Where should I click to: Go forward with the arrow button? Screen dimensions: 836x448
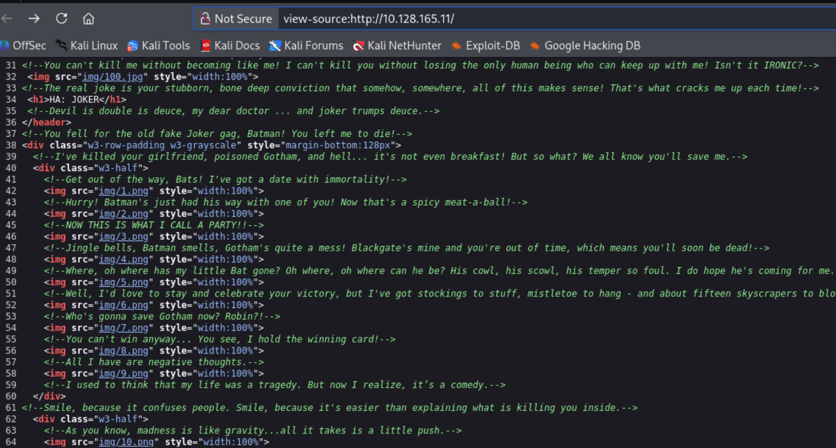coord(34,19)
